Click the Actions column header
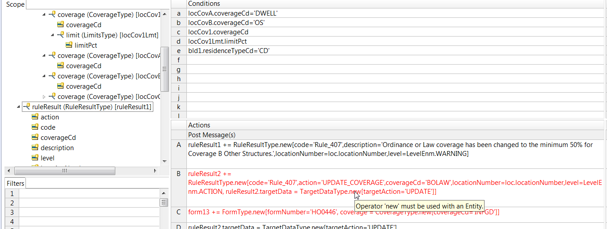 click(395, 125)
